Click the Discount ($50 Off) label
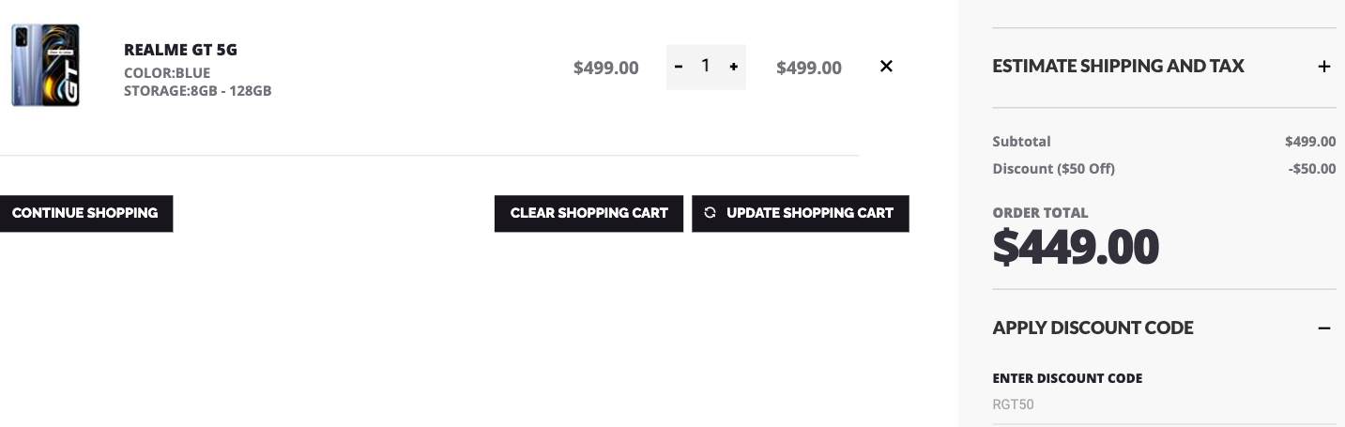The height and width of the screenshot is (427, 1345). pyautogui.click(x=1053, y=169)
